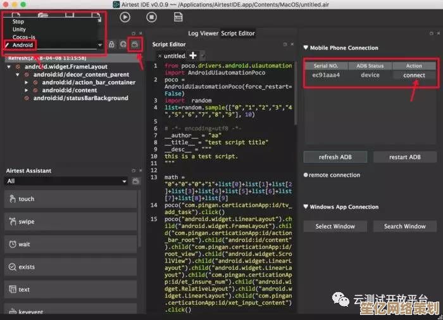Click the record icon in Airtest Assistant
Screen dimensions: 443x320
pyautogui.click(x=135, y=181)
